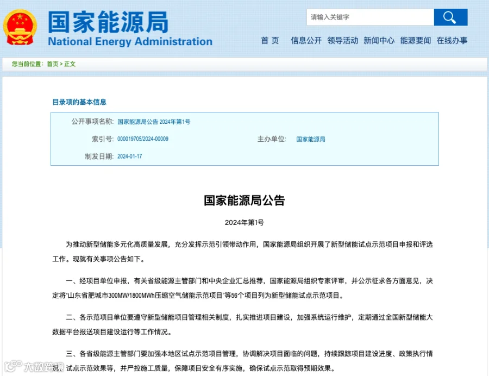Click the 正文 breadcrumb text
489x376 pixels.
[x=70, y=64]
